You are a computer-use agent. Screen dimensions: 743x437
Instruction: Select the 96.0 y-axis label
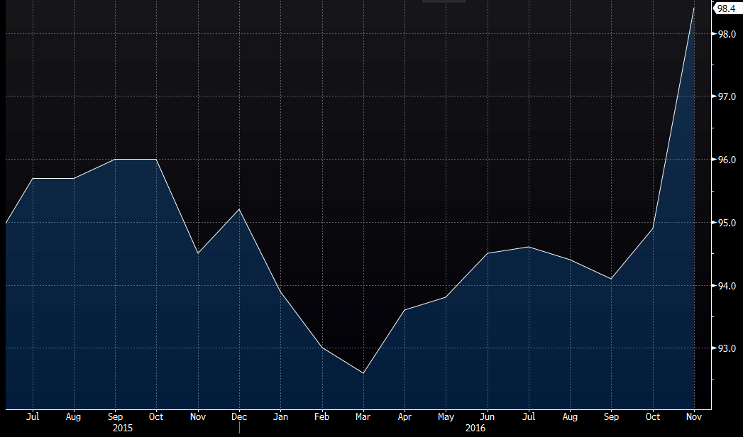(x=725, y=160)
